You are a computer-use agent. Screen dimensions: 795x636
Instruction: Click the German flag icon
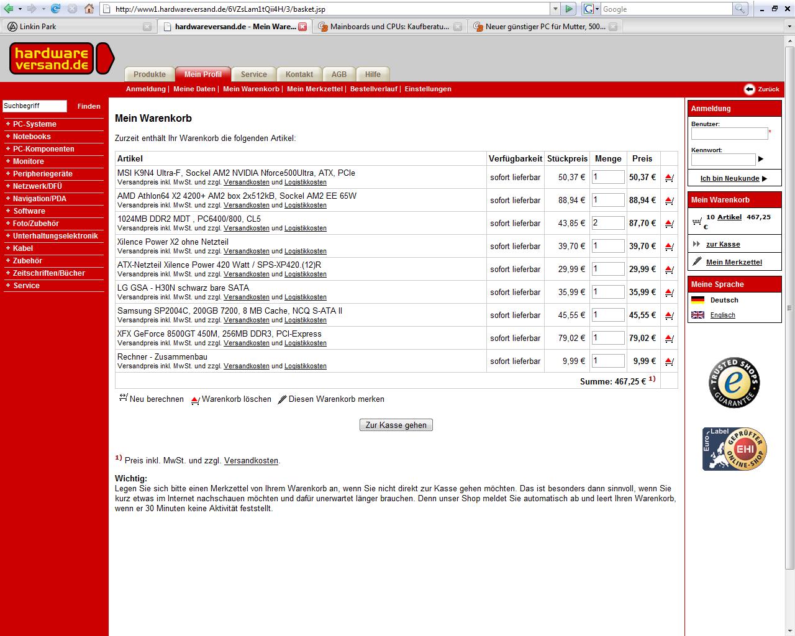coord(698,300)
